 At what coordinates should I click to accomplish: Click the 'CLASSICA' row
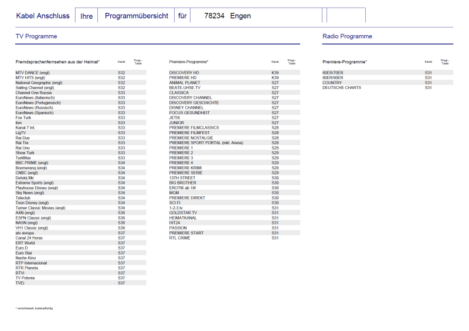235,93
